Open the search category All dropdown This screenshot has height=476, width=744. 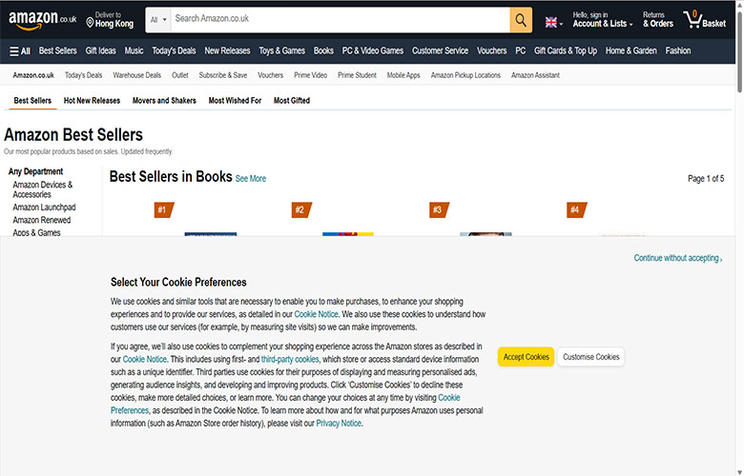tap(158, 20)
